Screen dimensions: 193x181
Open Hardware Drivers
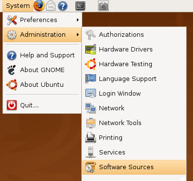(x=134, y=50)
